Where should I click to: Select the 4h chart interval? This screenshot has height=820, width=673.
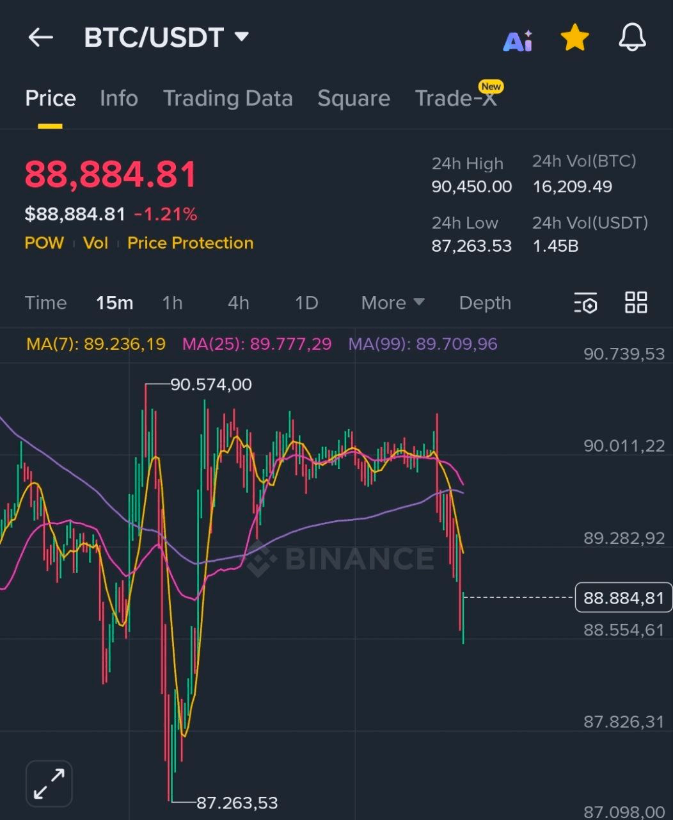click(x=239, y=303)
